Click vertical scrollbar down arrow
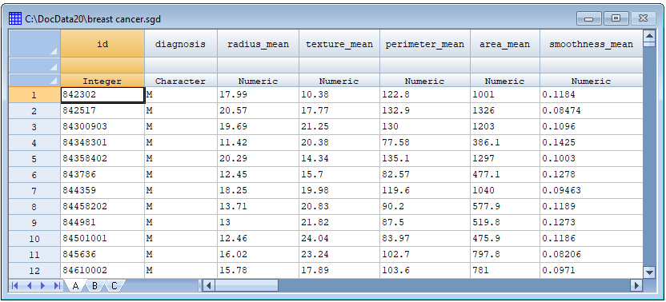Viewport: 666px width, 302px height. tap(648, 272)
